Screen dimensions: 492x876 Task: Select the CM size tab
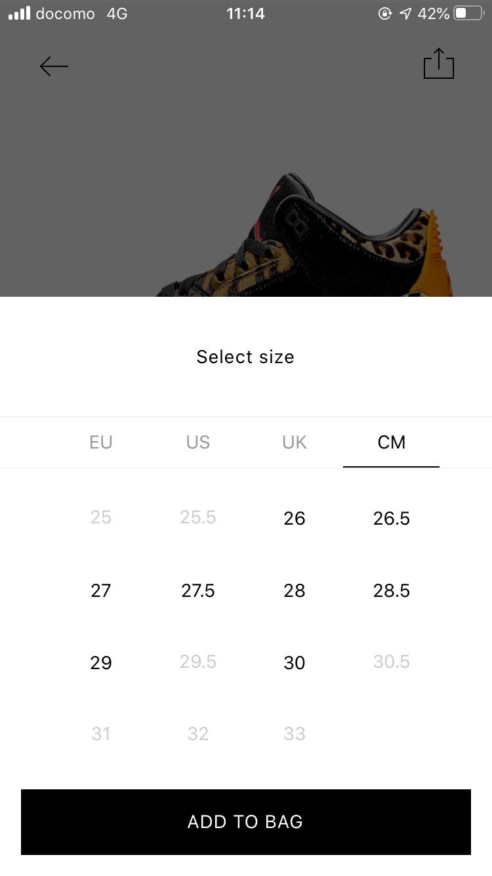pyautogui.click(x=392, y=443)
